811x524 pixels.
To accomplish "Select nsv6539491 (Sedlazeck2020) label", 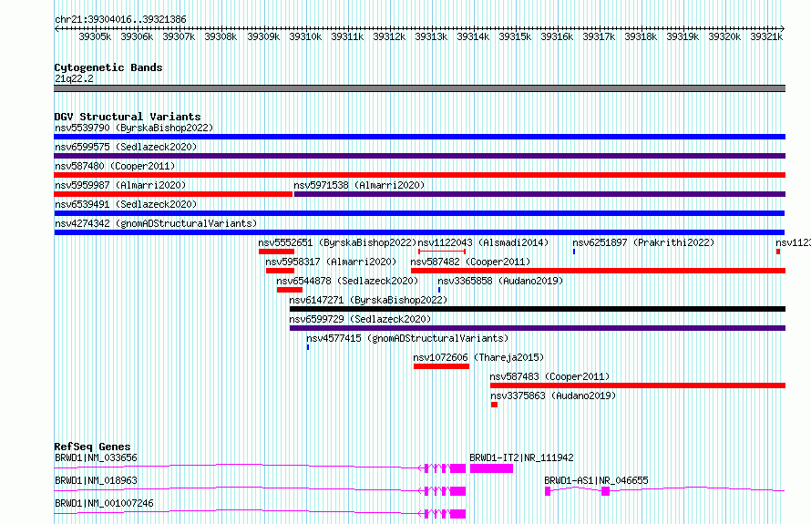I will 126,204.
